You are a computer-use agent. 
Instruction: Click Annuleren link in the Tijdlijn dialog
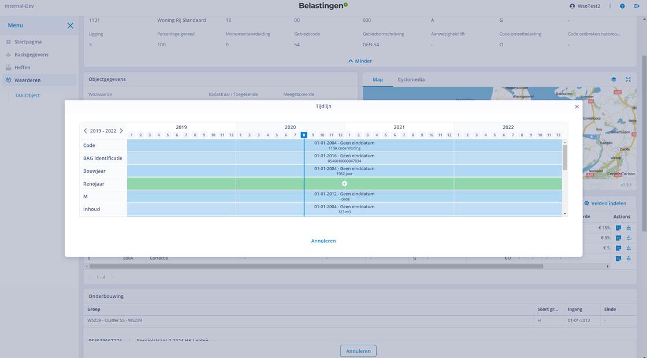point(323,241)
